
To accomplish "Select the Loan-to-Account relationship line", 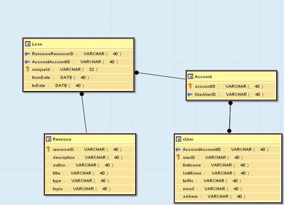I will pos(161,77).
